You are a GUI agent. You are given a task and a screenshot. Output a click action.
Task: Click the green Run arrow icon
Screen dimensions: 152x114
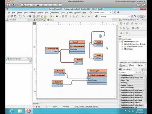pyautogui.click(x=51, y=16)
